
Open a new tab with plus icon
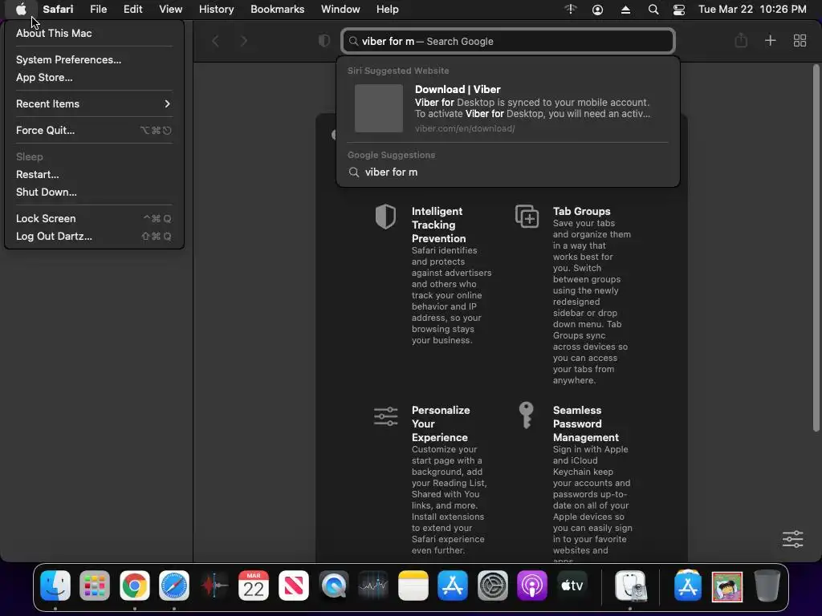(x=770, y=40)
